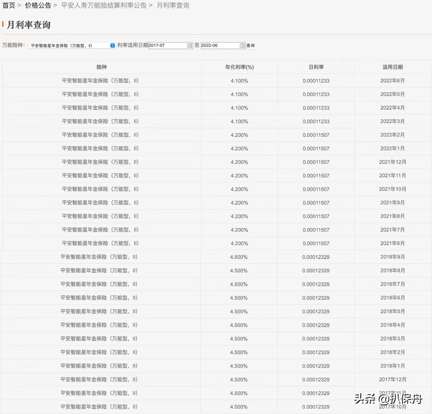Select the 2021年12月 rate row
432x414 pixels.
pyautogui.click(x=216, y=162)
